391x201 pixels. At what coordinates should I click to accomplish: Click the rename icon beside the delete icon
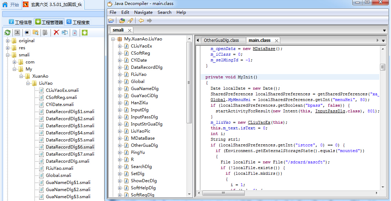[65, 33]
